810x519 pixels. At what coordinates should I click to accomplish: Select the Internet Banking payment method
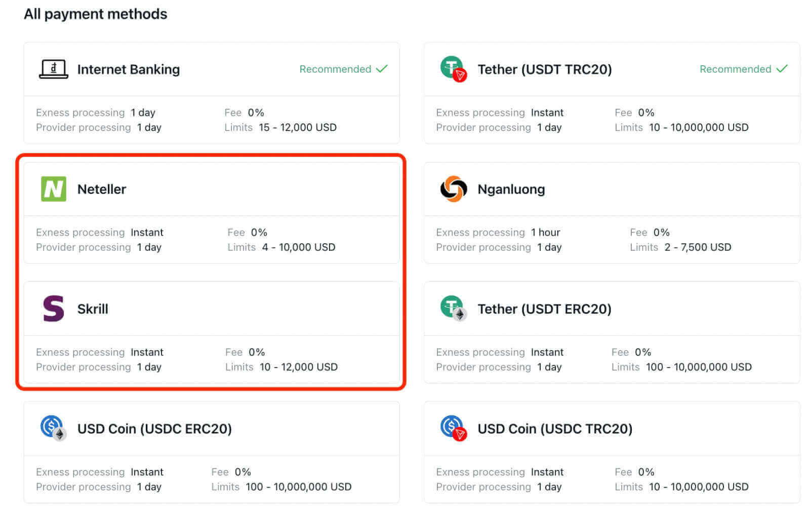click(x=211, y=69)
